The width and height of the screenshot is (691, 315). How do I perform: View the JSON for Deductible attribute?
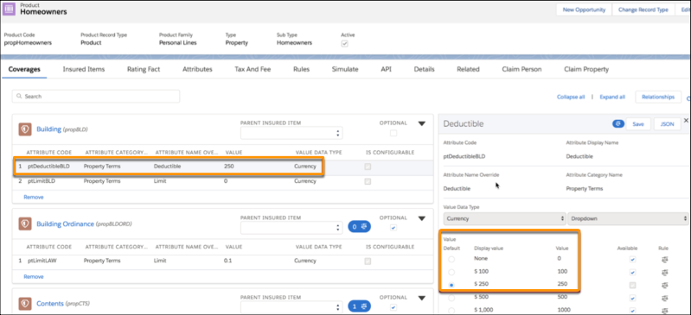(667, 124)
